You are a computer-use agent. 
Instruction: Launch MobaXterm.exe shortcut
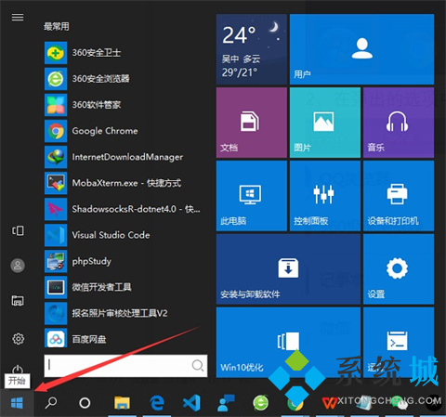tap(124, 183)
